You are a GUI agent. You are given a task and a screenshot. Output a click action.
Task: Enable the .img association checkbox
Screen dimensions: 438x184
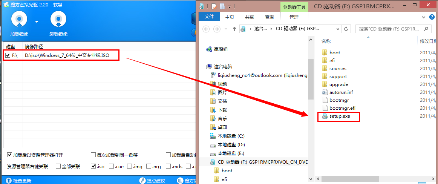(129, 166)
